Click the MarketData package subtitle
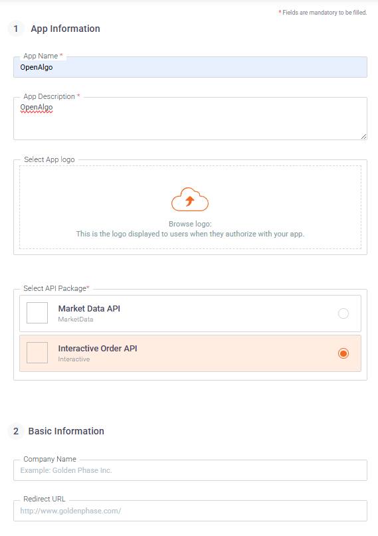378x536 pixels. pos(76,319)
